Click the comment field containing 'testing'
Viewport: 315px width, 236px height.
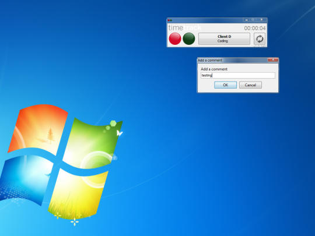(x=238, y=75)
